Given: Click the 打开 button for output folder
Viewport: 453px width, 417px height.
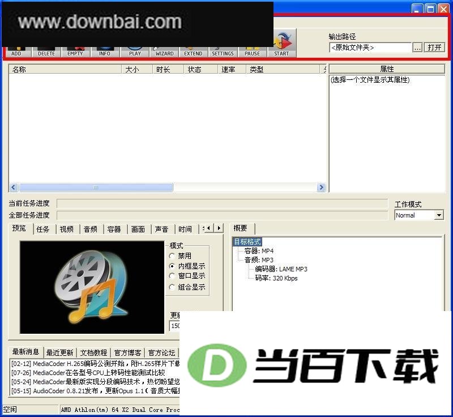Looking at the screenshot, I should [434, 48].
